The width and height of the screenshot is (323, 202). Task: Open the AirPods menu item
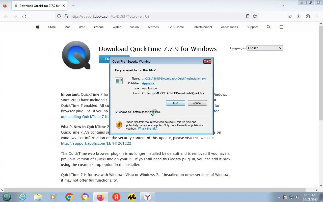153,27
